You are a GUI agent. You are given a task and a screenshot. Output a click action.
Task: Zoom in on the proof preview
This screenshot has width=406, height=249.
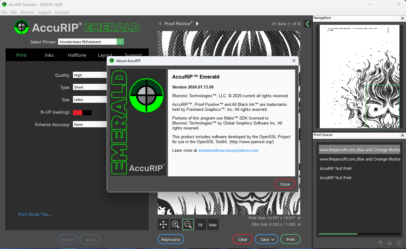pyautogui.click(x=176, y=224)
